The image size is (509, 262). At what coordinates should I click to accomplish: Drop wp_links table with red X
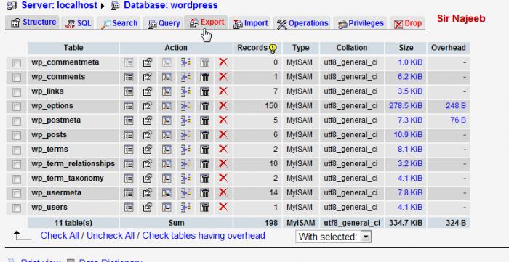click(223, 91)
